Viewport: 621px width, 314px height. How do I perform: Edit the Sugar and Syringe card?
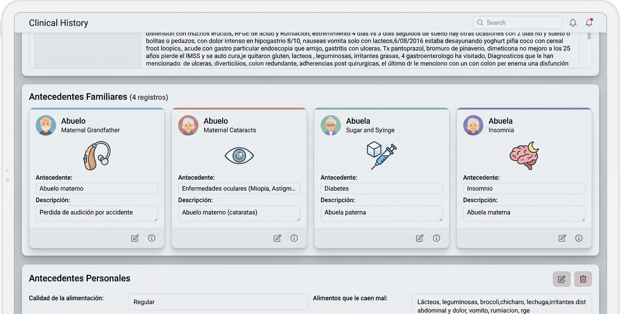420,238
